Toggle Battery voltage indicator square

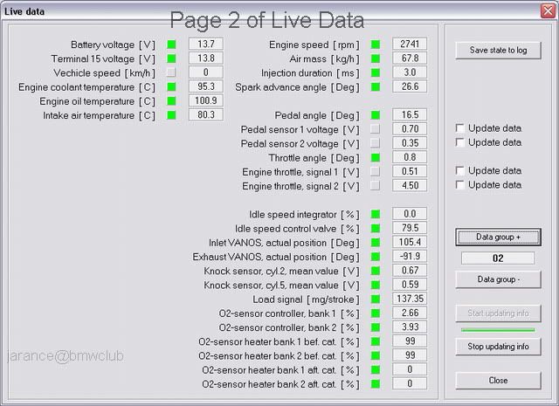click(171, 45)
